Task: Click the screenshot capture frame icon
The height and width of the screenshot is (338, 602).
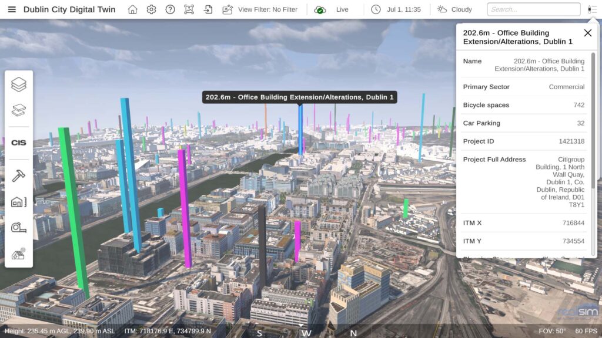Action: pos(189,9)
